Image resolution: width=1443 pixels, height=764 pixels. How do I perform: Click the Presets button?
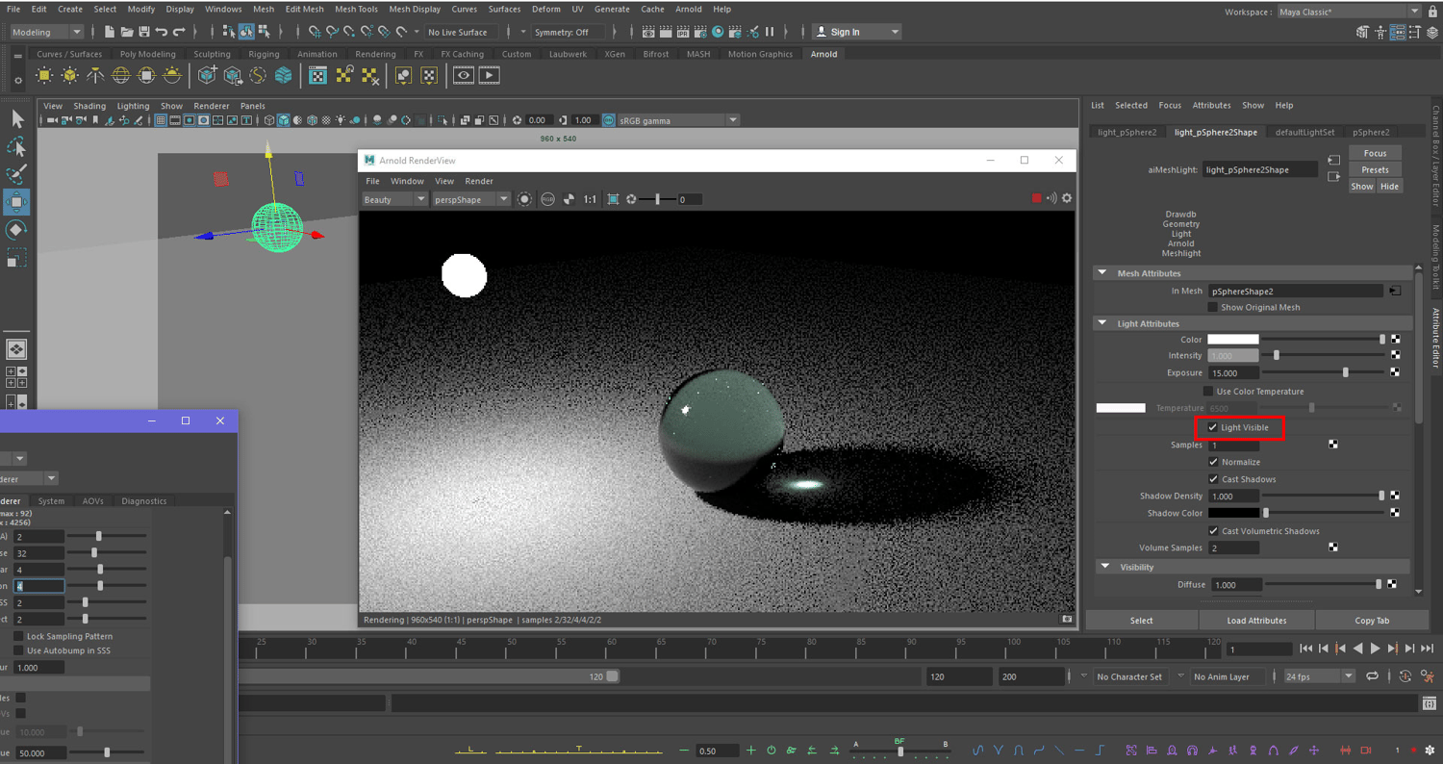coord(1375,169)
